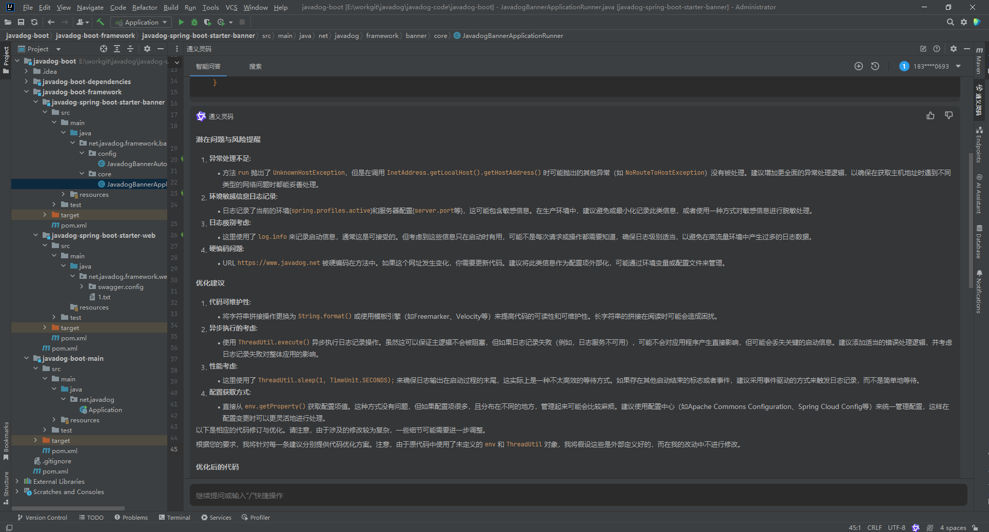Open the project folder toolbar icon
This screenshot has width=989, height=532.
pyautogui.click(x=8, y=22)
